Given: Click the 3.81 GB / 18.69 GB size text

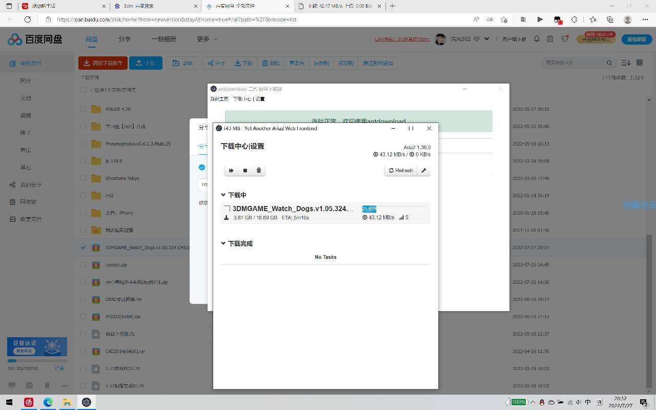Looking at the screenshot, I should (x=255, y=217).
